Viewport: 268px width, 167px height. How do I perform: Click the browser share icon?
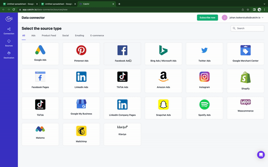243,10
